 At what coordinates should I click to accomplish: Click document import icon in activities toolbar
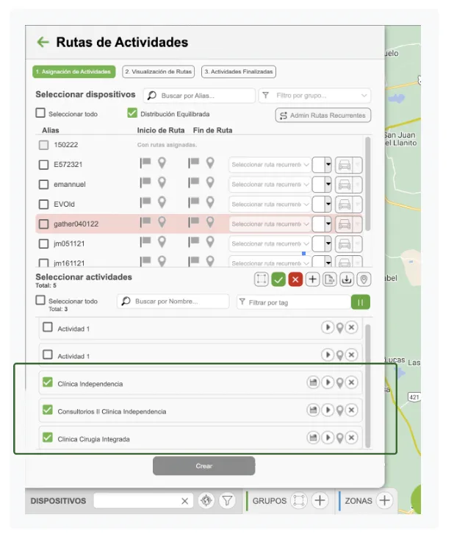click(x=329, y=280)
